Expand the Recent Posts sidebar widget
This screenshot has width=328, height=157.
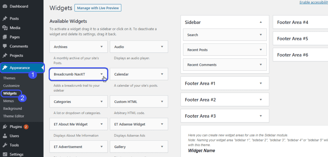[x=260, y=50]
